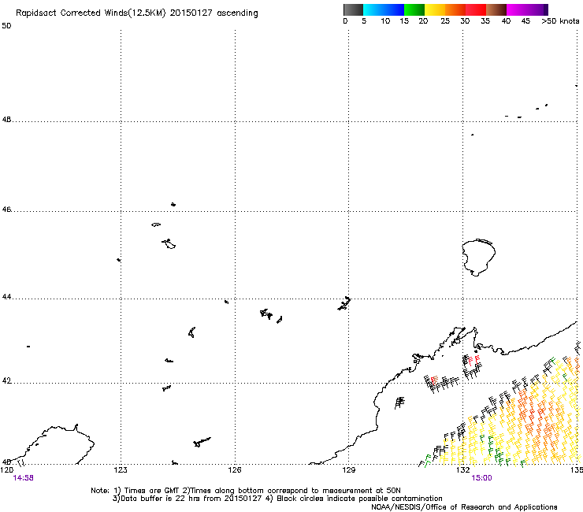Click the purple '14:58' time label
583x512 pixels.
point(23,478)
